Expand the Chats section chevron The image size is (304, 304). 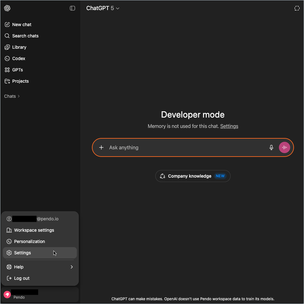[x=19, y=96]
